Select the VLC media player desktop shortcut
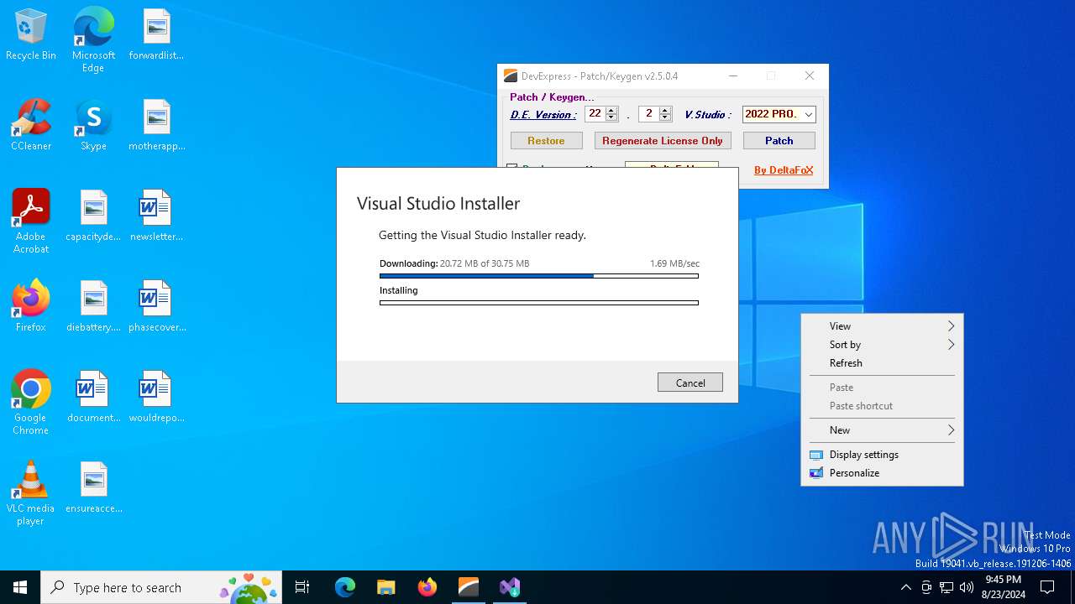 [31, 493]
